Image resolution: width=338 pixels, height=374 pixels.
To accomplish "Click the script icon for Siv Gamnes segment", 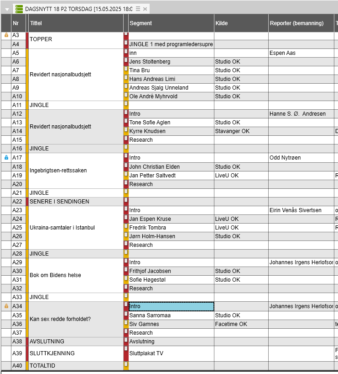I will click(126, 322).
